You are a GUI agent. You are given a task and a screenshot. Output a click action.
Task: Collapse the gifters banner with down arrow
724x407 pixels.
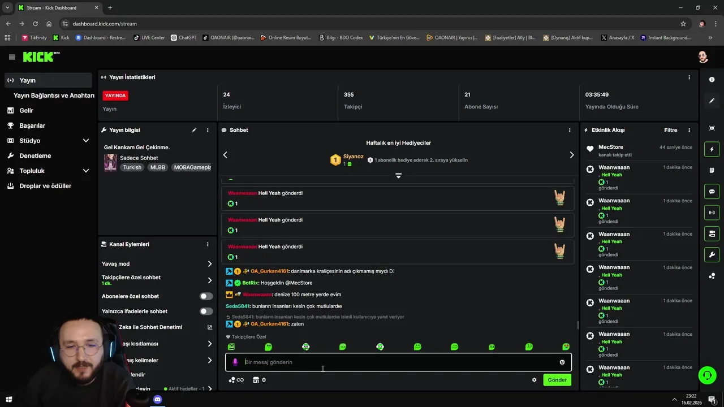398,176
